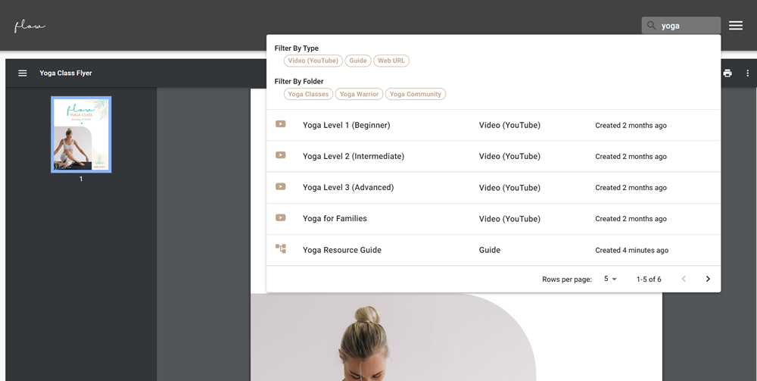The image size is (757, 381).
Task: Filter results by Yoga Warrior folder
Action: click(x=359, y=94)
